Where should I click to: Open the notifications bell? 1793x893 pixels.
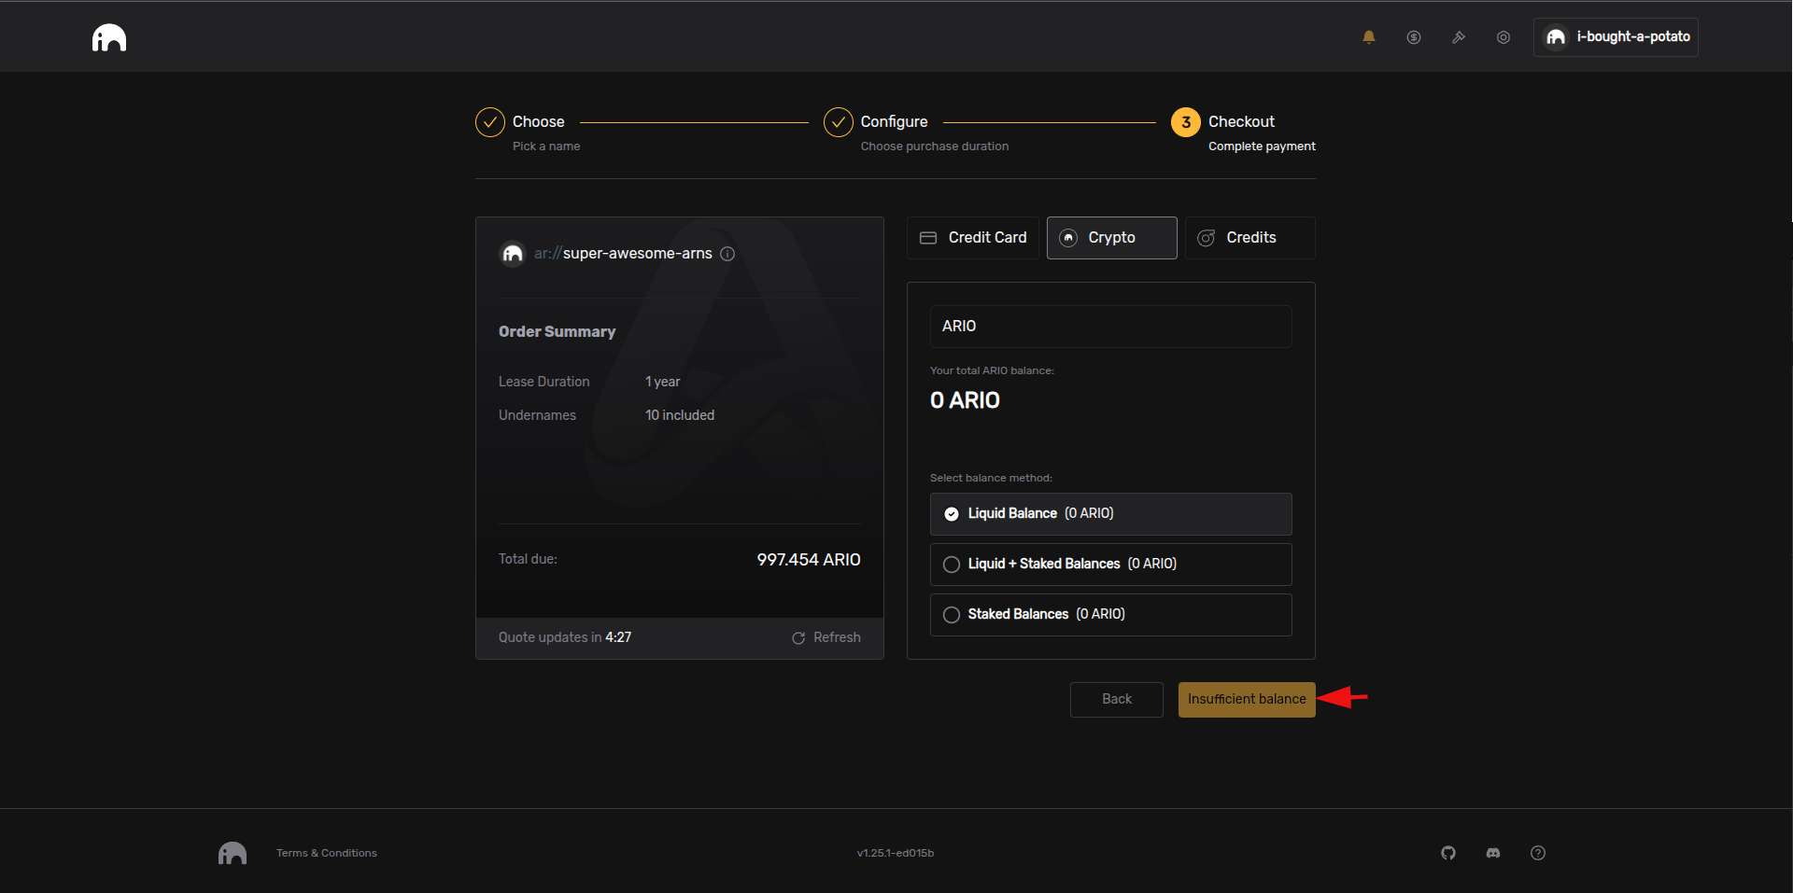click(x=1368, y=37)
